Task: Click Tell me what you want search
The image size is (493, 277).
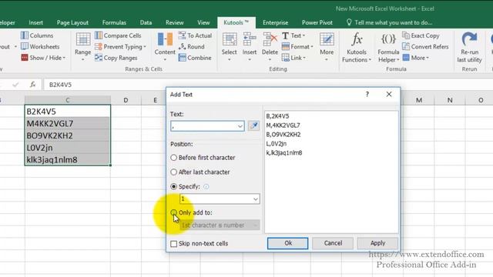Action: [389, 22]
